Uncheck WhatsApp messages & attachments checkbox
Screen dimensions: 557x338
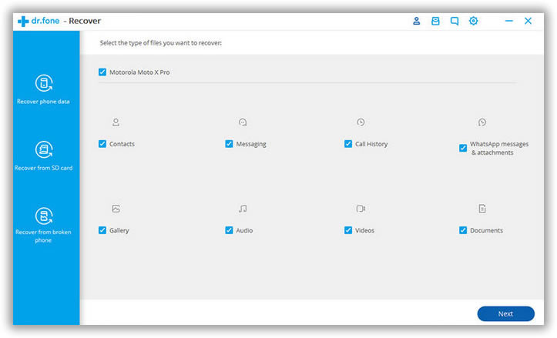click(463, 148)
